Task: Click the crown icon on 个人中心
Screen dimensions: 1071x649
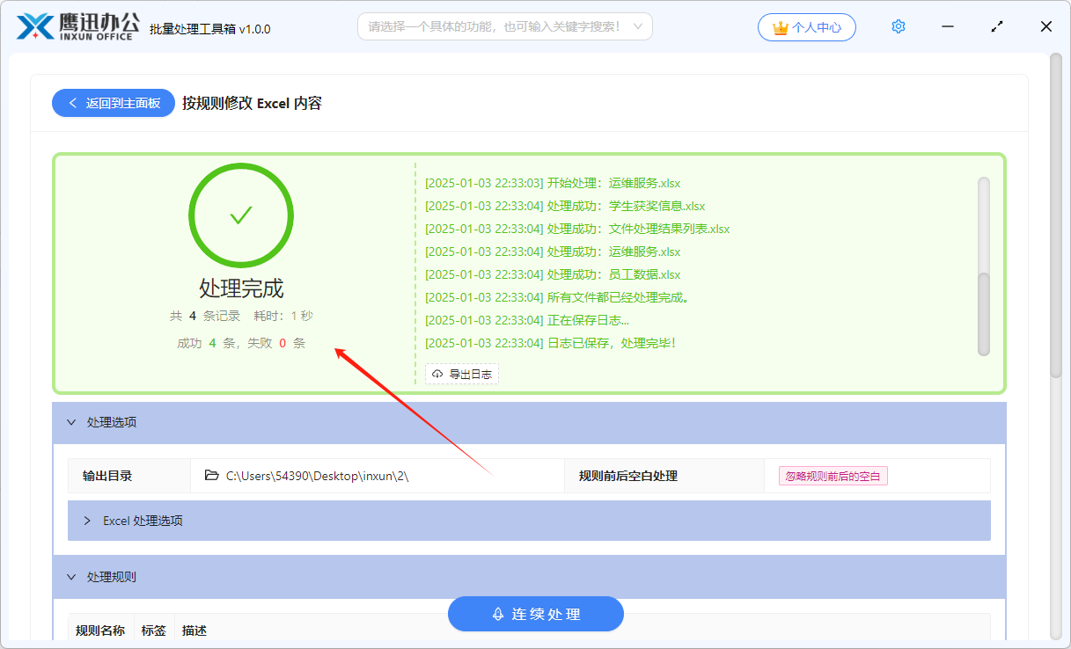Action: pos(779,26)
